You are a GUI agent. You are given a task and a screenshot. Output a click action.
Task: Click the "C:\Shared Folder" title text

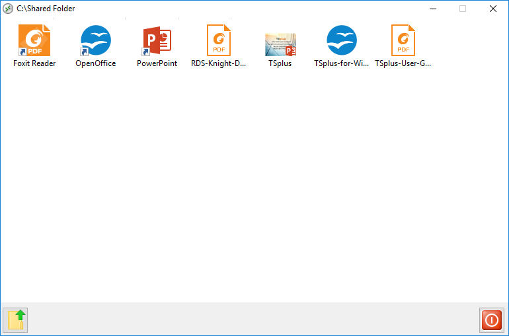pos(46,9)
